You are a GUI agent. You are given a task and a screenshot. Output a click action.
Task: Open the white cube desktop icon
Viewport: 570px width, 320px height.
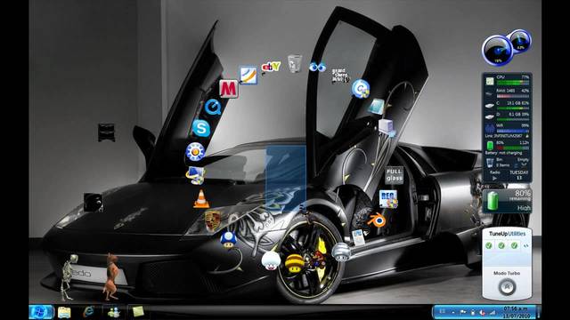coord(387,128)
